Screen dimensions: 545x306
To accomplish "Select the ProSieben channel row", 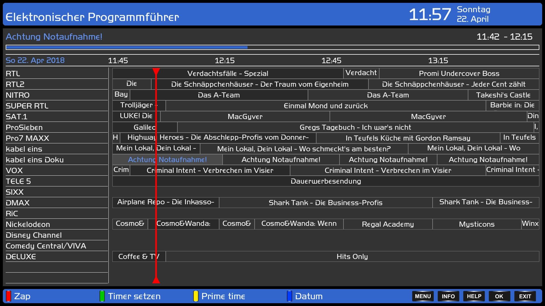I will (24, 127).
